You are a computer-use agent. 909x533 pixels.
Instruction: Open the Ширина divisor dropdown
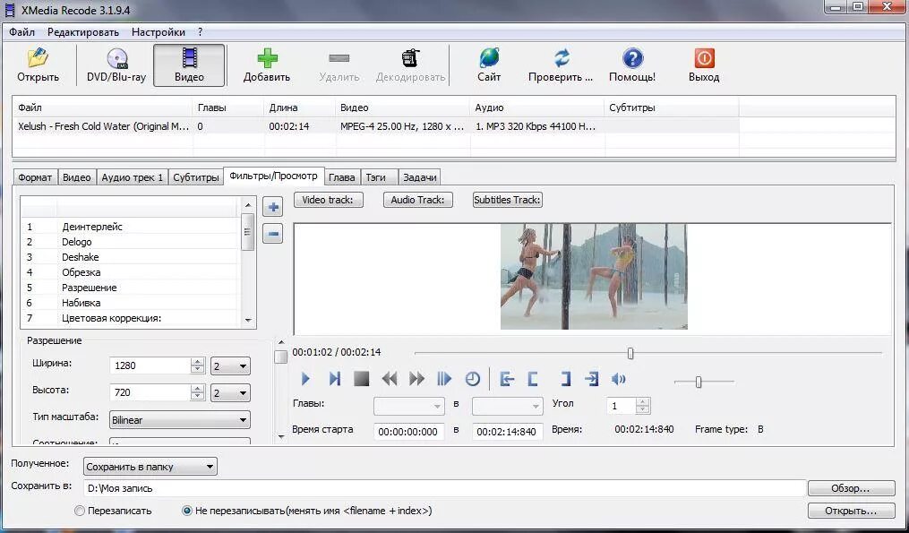230,366
